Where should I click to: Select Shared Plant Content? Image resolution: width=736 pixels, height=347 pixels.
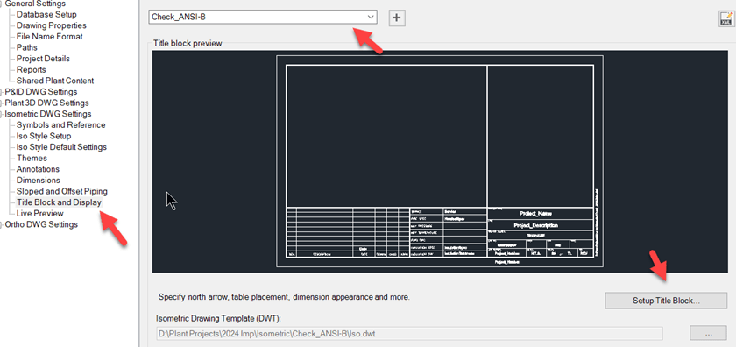click(55, 81)
